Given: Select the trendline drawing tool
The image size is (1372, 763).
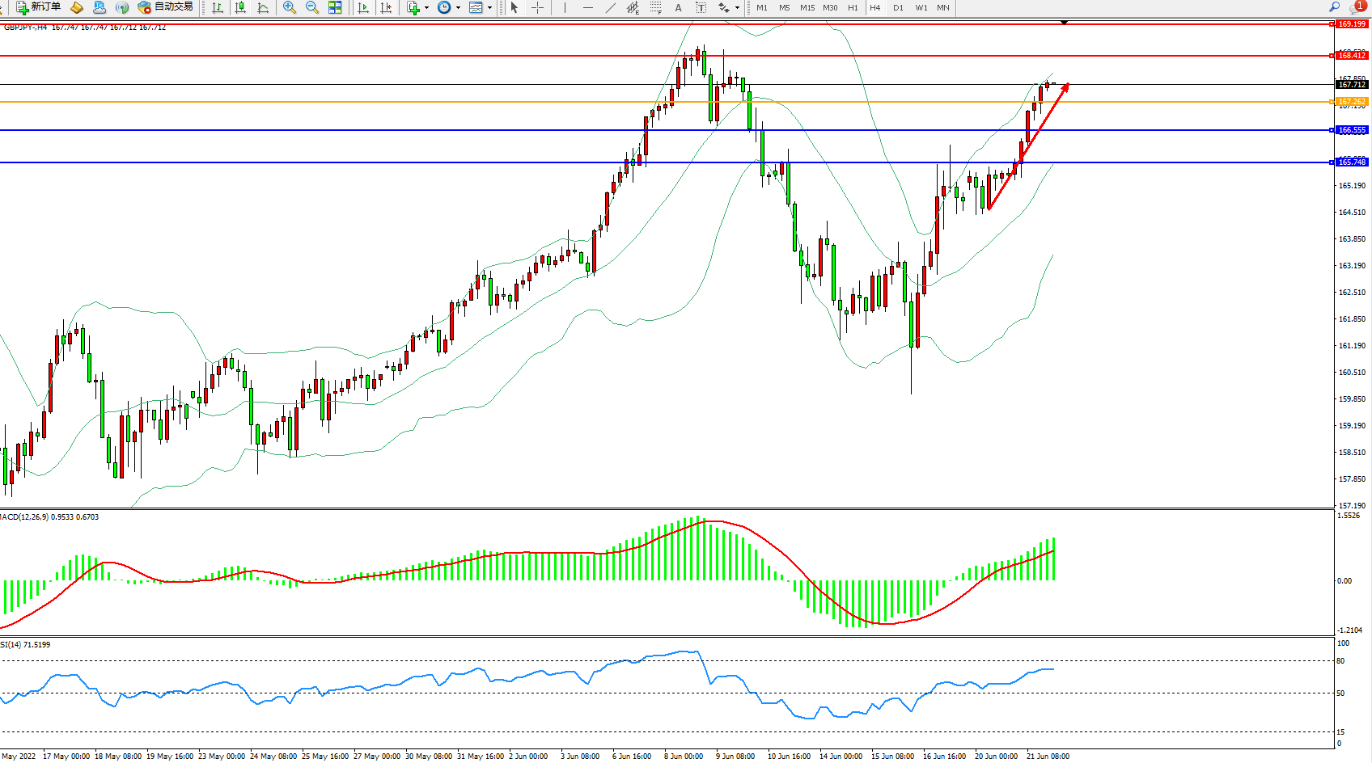Looking at the screenshot, I should 611,7.
